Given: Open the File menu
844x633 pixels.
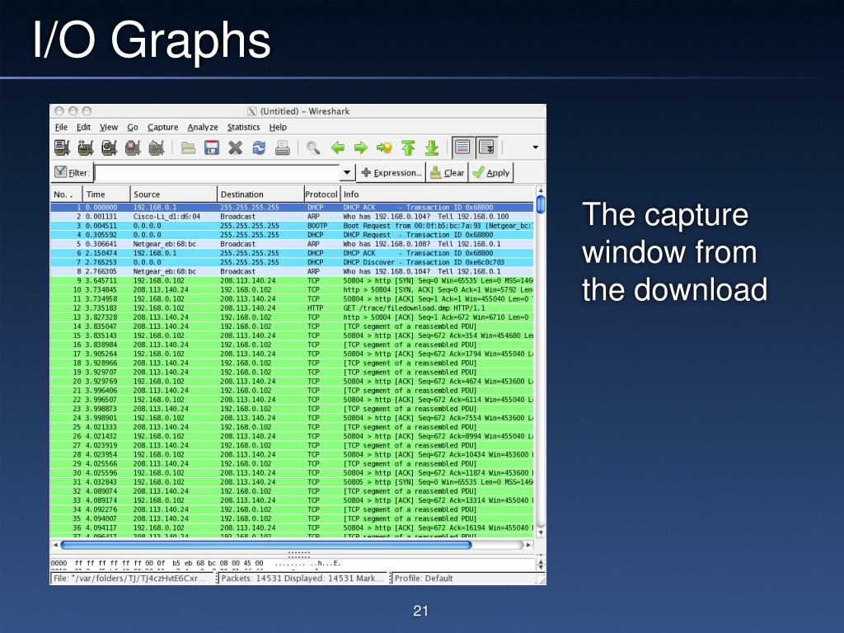Looking at the screenshot, I should pyautogui.click(x=61, y=127).
